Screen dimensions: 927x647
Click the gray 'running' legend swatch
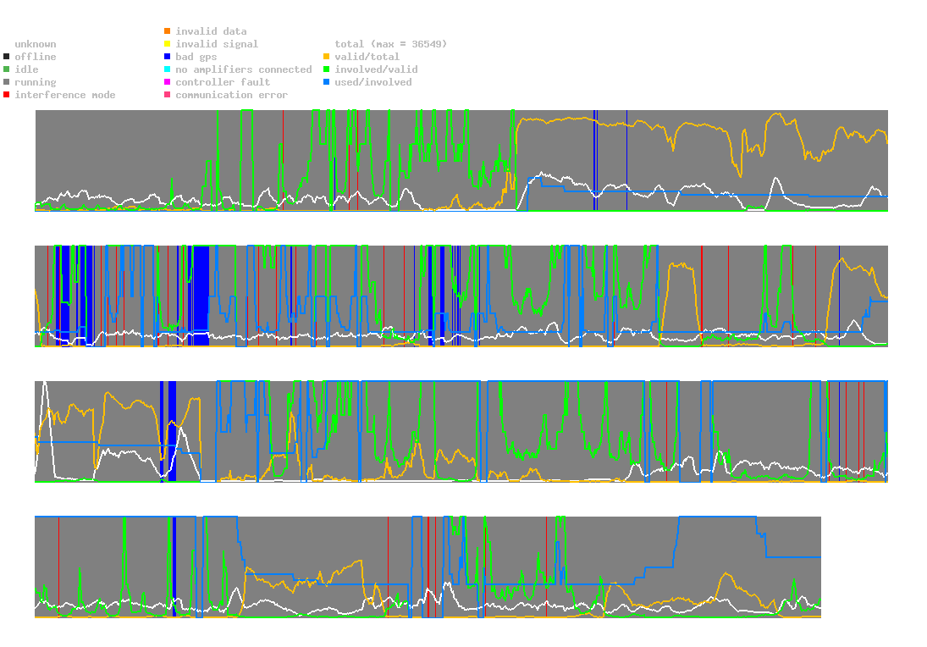[7, 82]
